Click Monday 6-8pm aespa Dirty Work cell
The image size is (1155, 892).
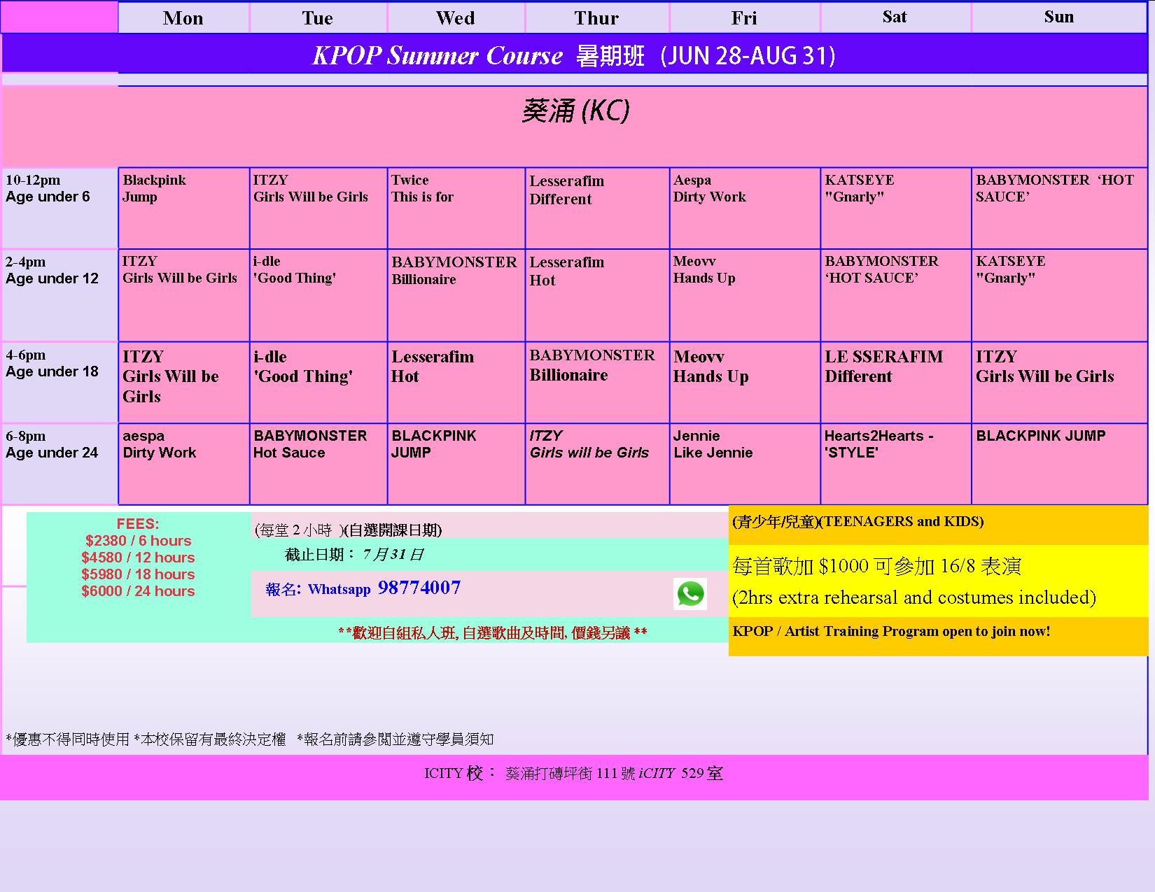tap(184, 463)
